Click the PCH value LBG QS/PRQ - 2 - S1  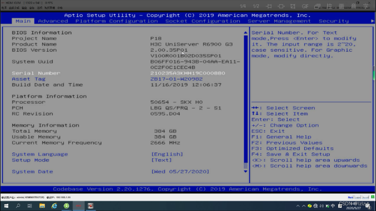186,108
